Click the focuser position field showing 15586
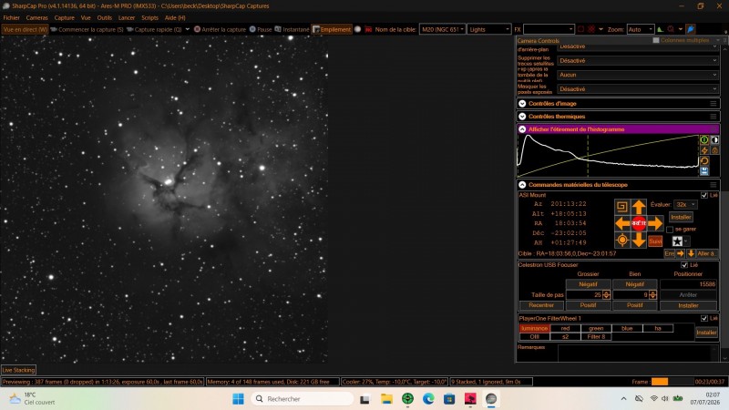729x410 pixels. tap(689, 284)
